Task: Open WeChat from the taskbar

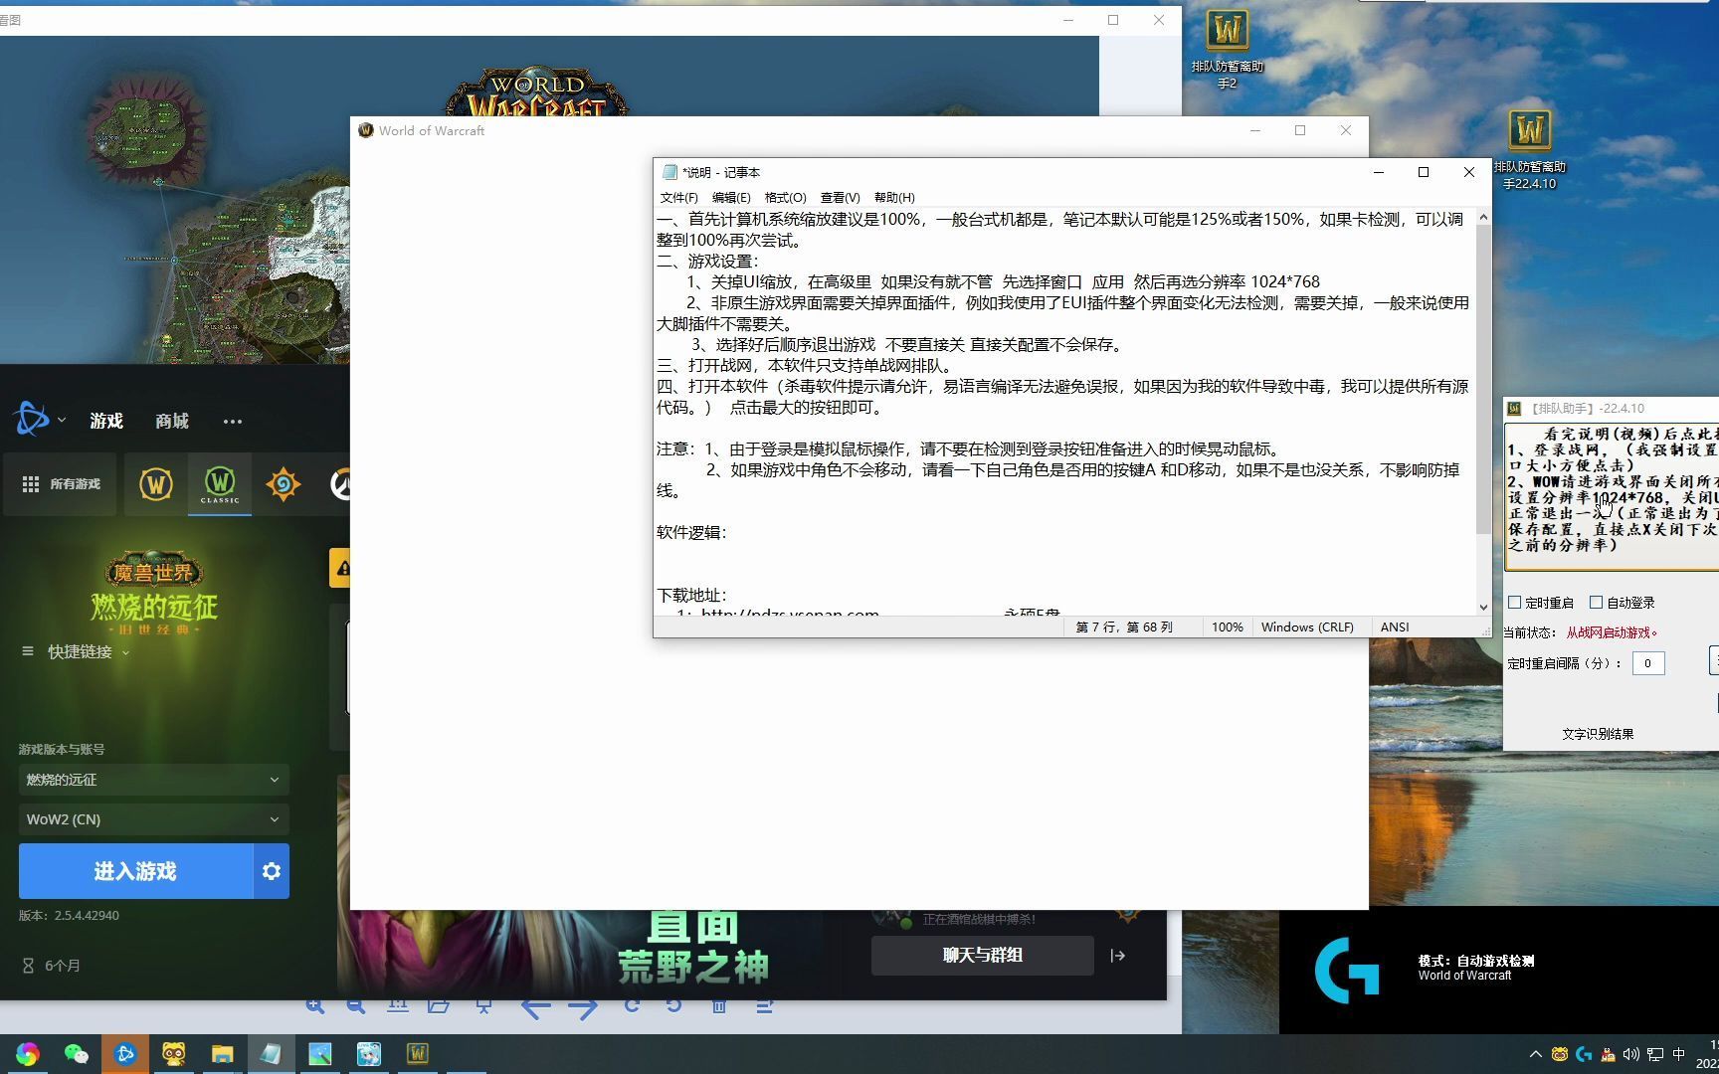Action: point(76,1054)
